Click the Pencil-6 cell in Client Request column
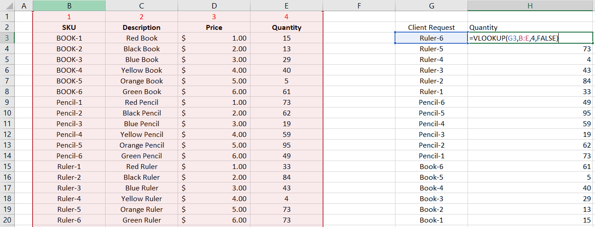595x227 pixels. click(432, 103)
